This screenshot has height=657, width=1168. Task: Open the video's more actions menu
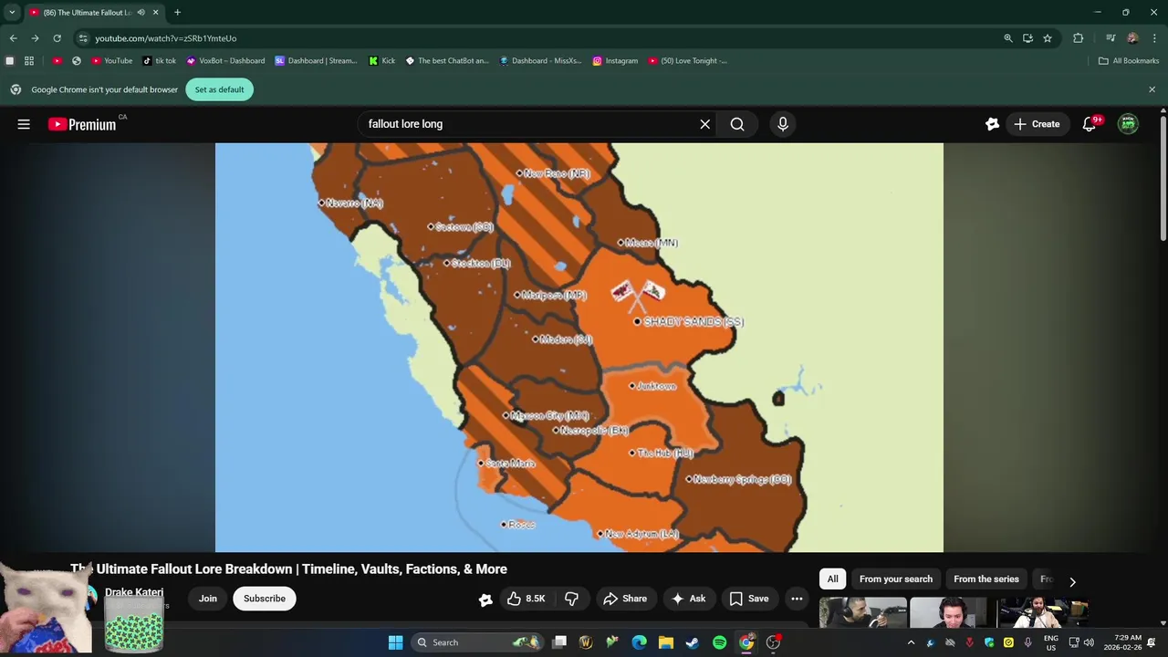pyautogui.click(x=797, y=599)
